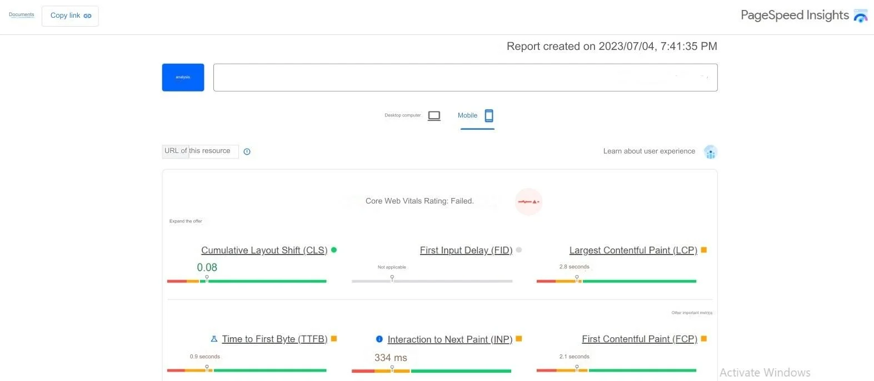Open Time to First Byte (TTFB) link
This screenshot has width=874, height=381.
(x=274, y=339)
